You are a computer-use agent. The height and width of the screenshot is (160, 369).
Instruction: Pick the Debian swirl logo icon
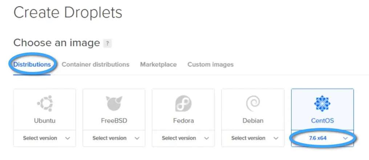tap(253, 103)
